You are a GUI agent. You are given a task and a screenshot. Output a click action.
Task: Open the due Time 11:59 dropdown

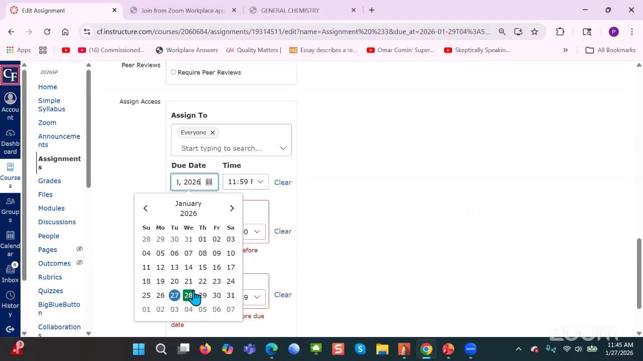coord(246,182)
